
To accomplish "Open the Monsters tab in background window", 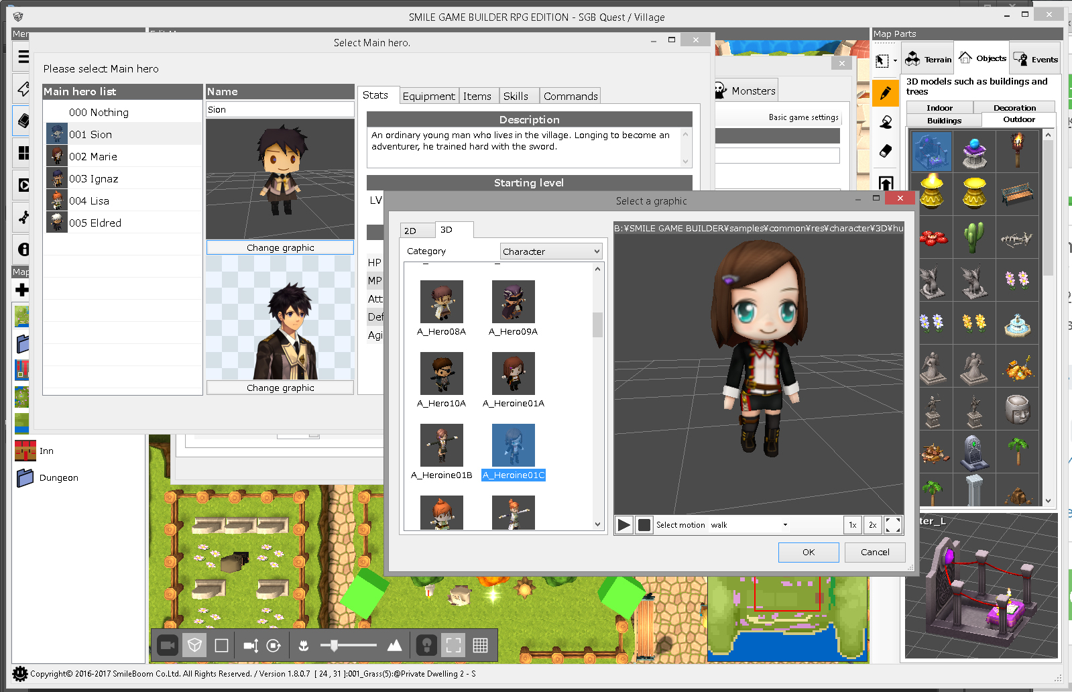I will point(746,91).
